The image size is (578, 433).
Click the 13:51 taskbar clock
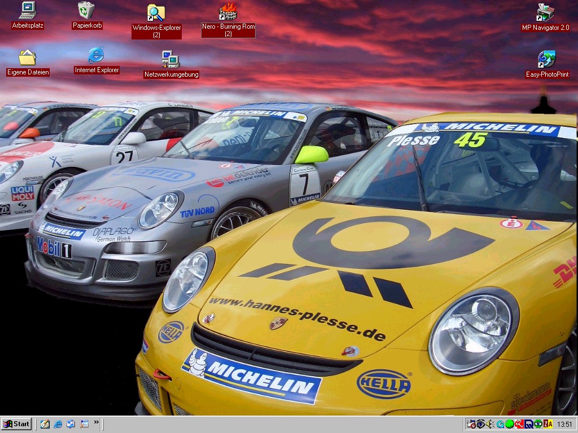(564, 424)
